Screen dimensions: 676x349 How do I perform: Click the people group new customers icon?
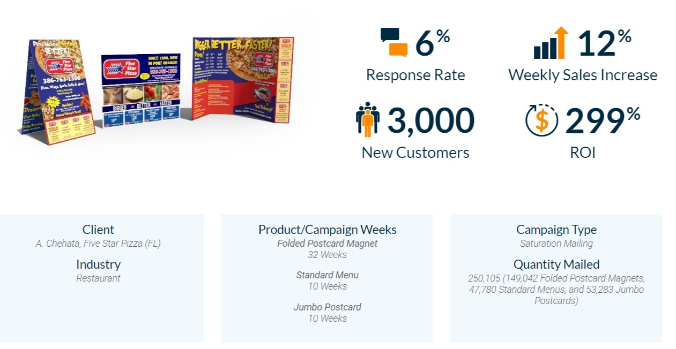(x=368, y=120)
